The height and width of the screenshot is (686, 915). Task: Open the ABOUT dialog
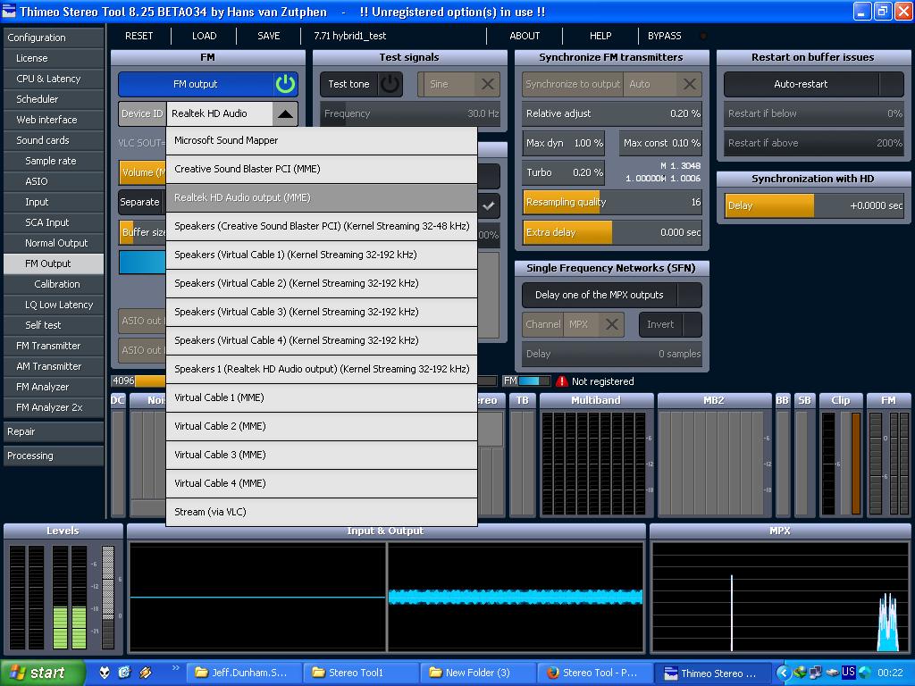click(525, 36)
